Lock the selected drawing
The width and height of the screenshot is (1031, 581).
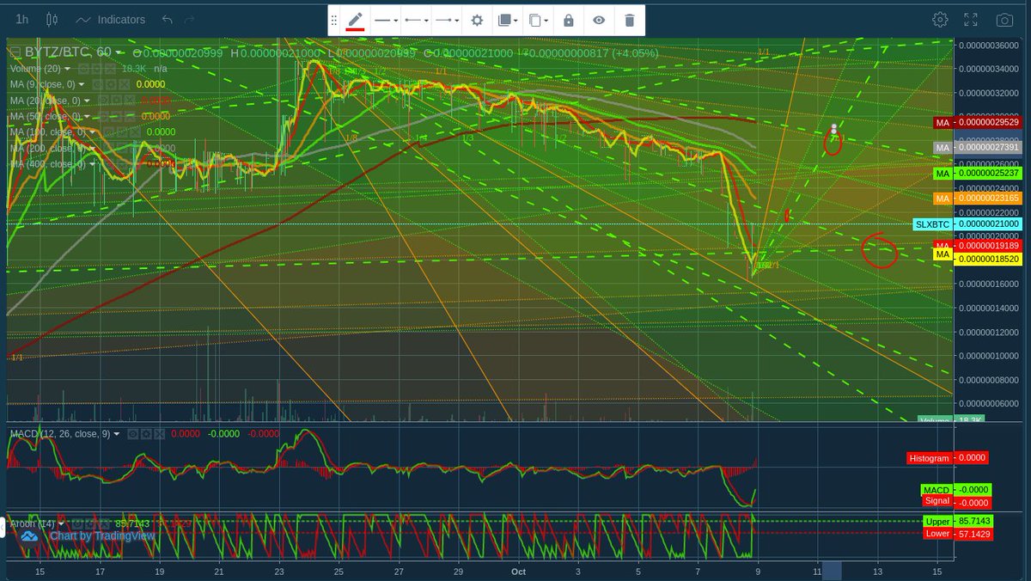[568, 20]
